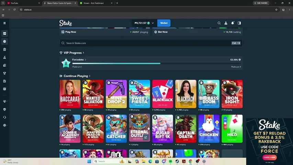Click the search magnifier icon in header
The width and height of the screenshot is (293, 165).
tap(219, 23)
